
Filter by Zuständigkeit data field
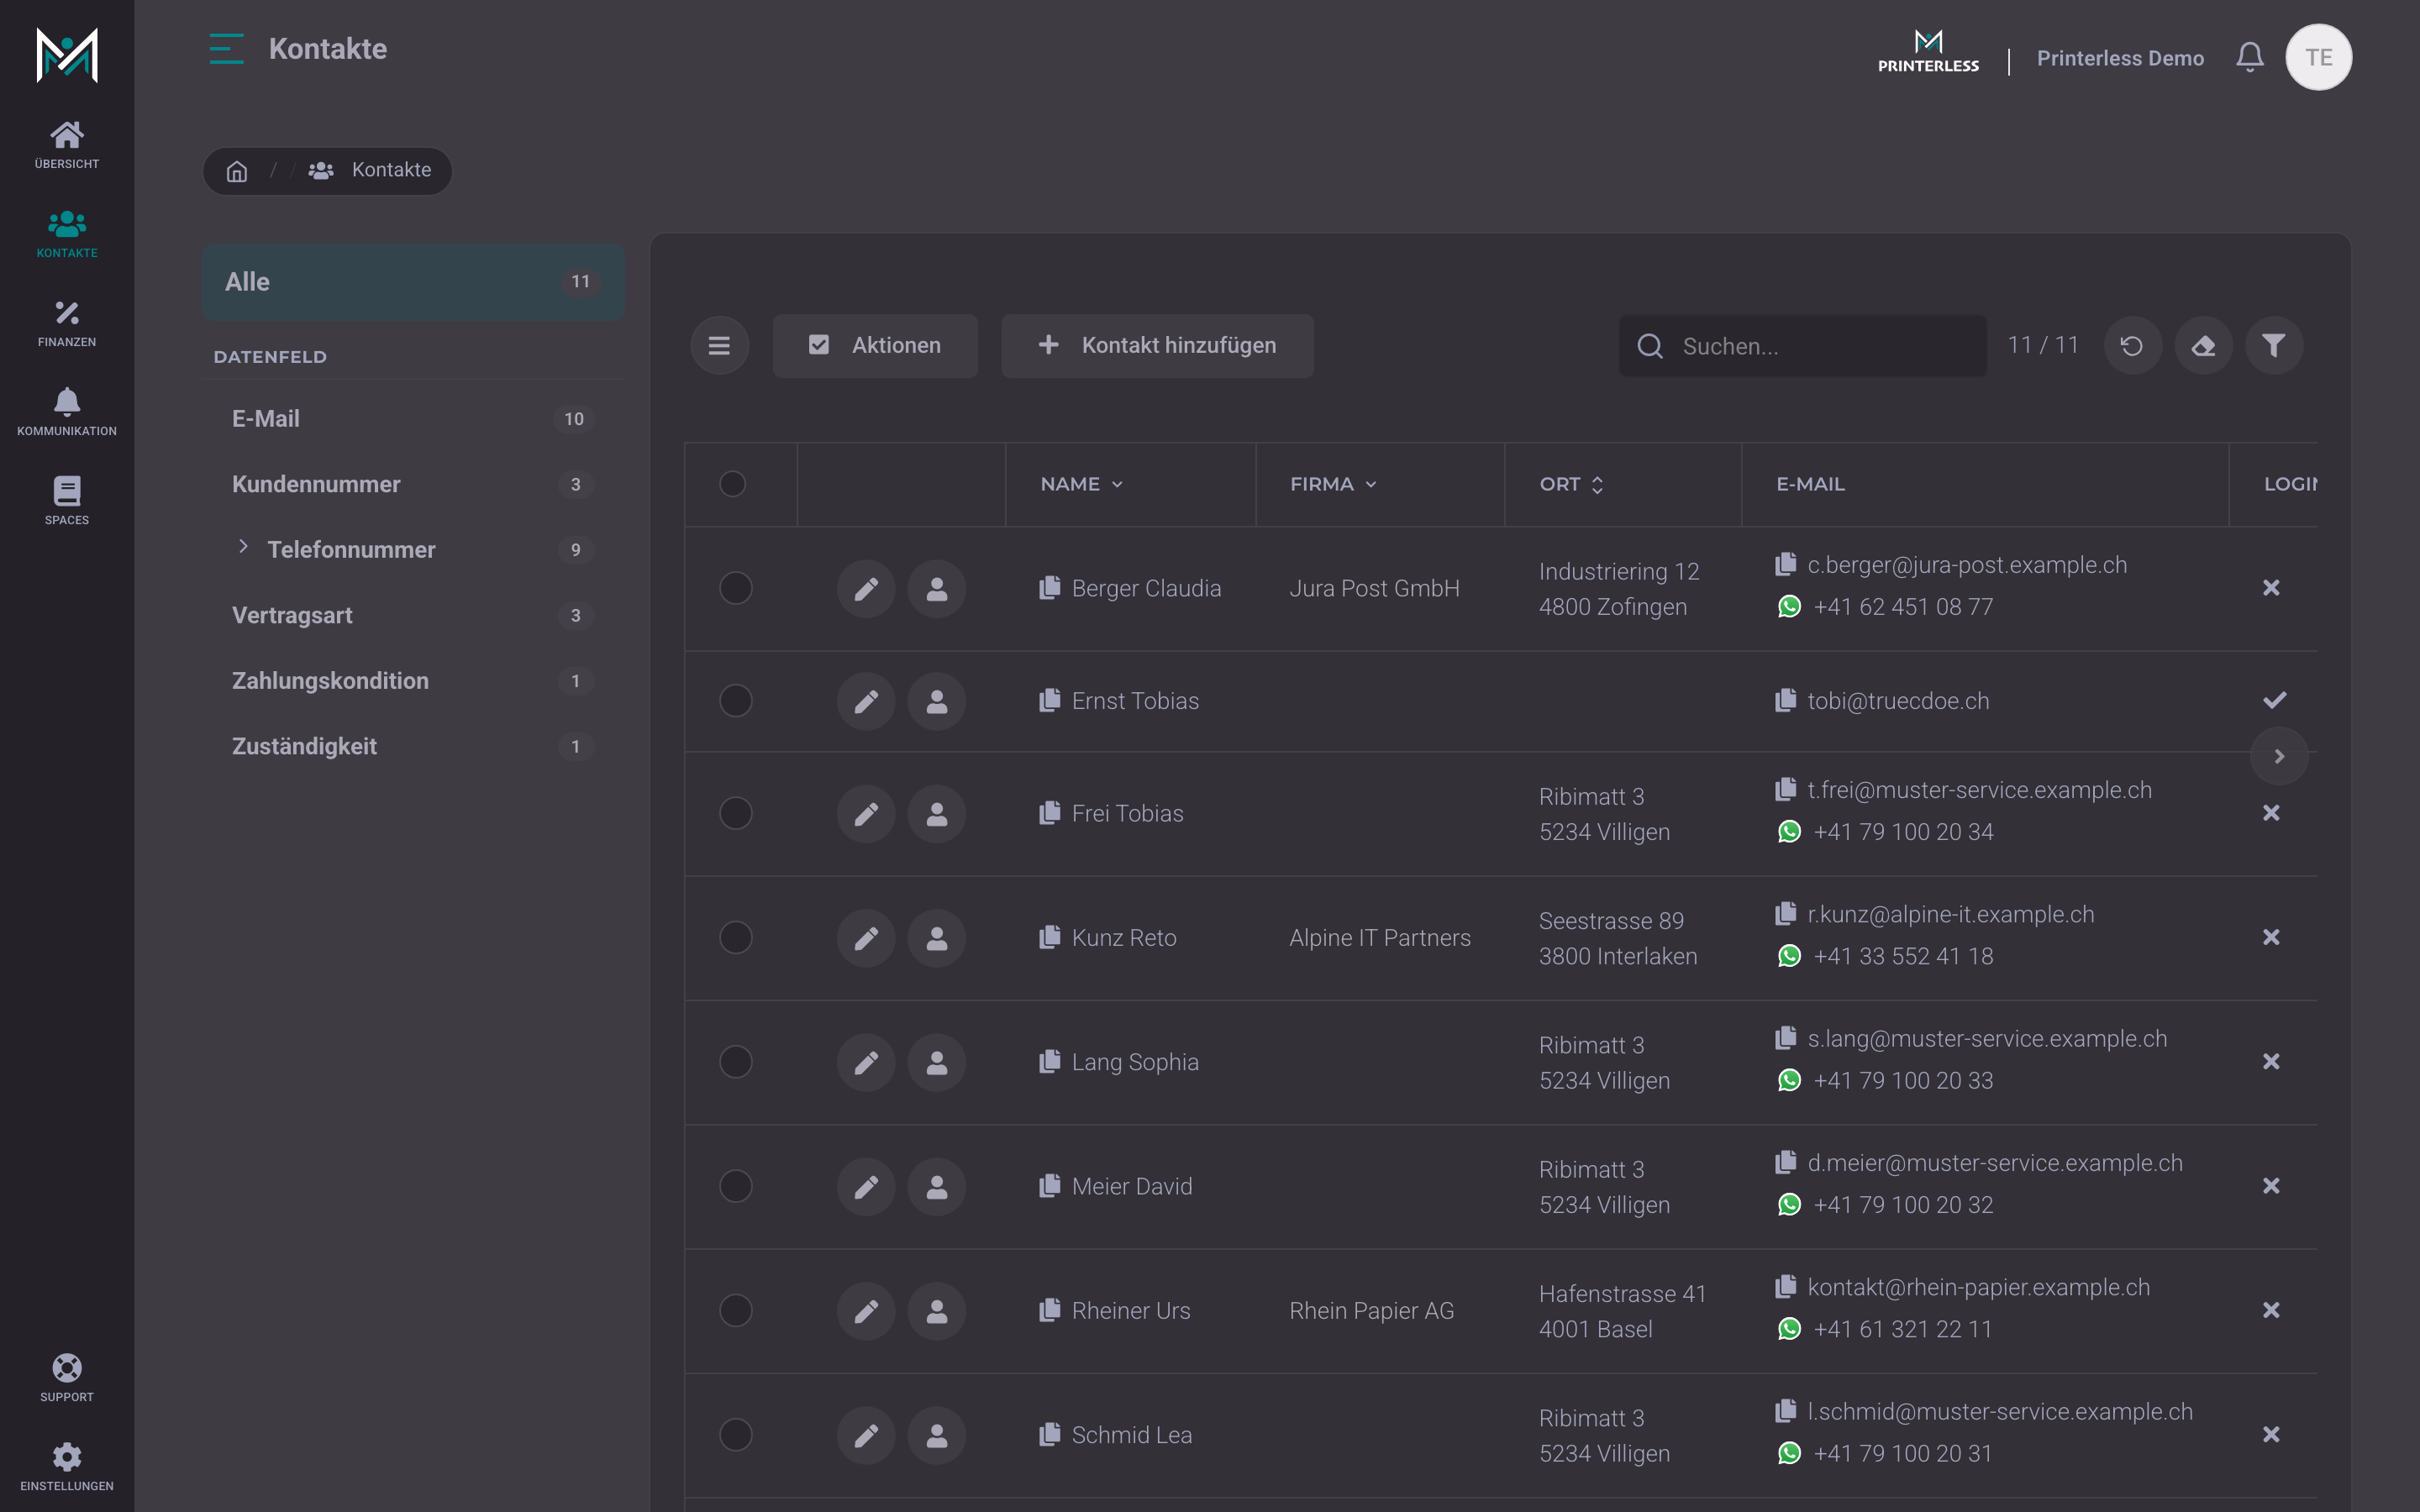tap(413, 747)
